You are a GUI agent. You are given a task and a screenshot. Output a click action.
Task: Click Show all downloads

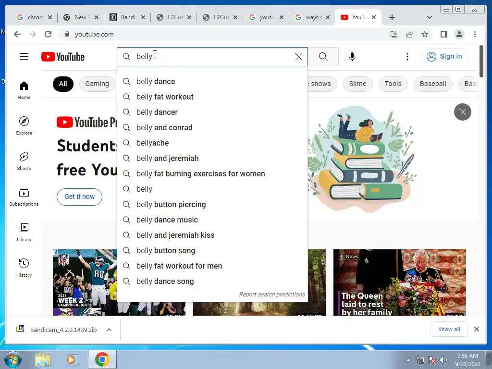tap(449, 329)
